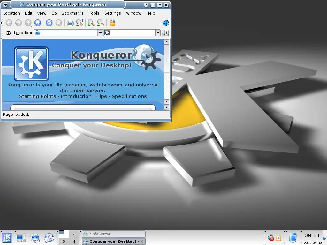Expand the search box dropdown arrow
Screen dimensions: 327x245
[158, 33]
